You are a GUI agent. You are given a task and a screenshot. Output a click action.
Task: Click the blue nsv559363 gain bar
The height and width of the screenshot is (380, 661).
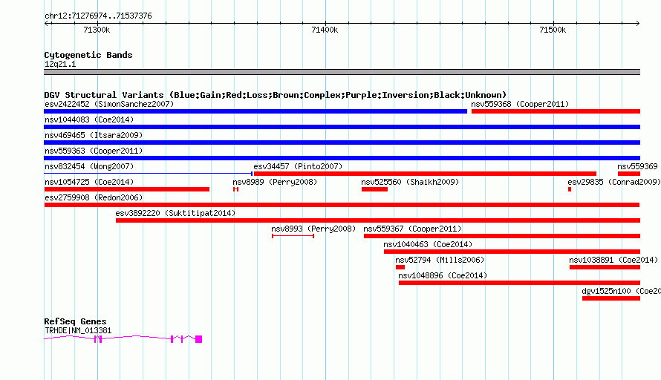tap(342, 158)
